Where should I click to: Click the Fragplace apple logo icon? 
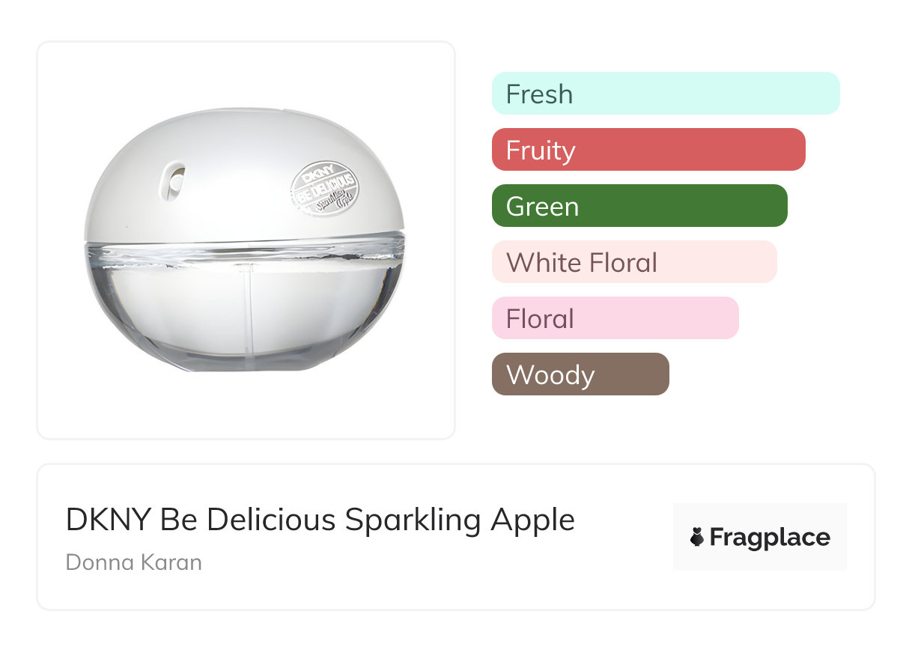(x=697, y=538)
